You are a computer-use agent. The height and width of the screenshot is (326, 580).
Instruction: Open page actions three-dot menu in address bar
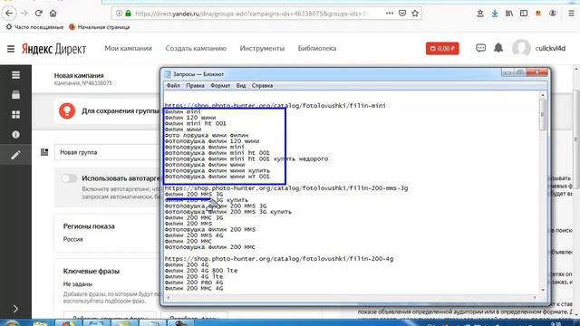tap(389, 14)
